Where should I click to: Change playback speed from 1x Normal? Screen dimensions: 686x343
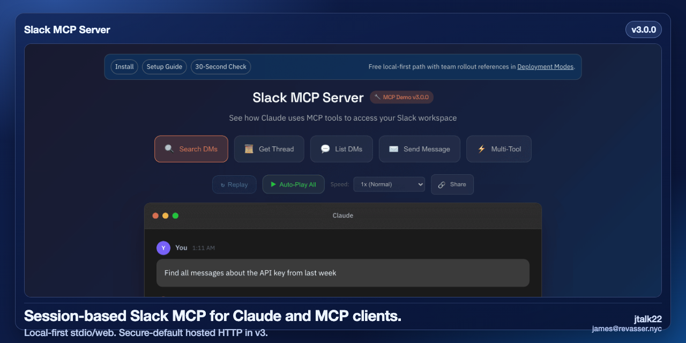pos(389,184)
